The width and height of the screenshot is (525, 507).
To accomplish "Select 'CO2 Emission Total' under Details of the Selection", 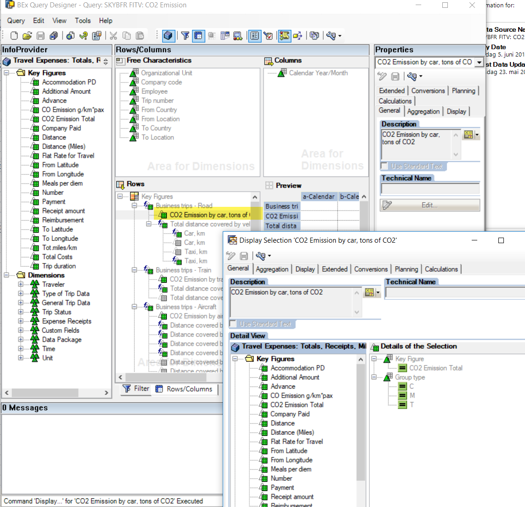I will click(435, 368).
